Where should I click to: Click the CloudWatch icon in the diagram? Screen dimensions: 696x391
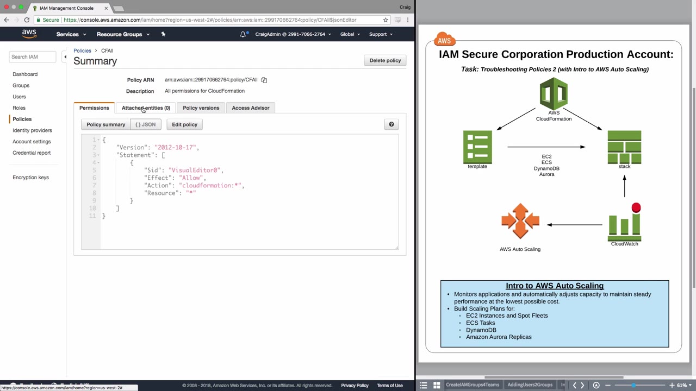click(625, 223)
